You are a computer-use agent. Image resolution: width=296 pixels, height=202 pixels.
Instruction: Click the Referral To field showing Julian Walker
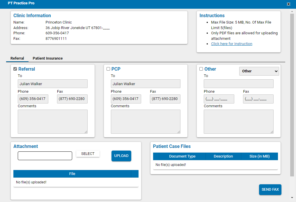(x=52, y=84)
